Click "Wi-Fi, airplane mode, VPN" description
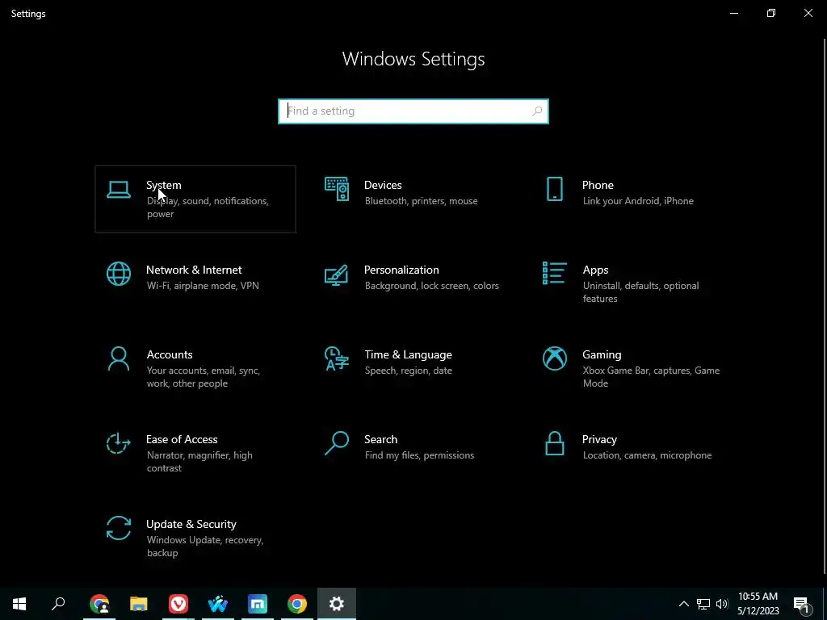Image resolution: width=827 pixels, height=620 pixels. pos(203,286)
